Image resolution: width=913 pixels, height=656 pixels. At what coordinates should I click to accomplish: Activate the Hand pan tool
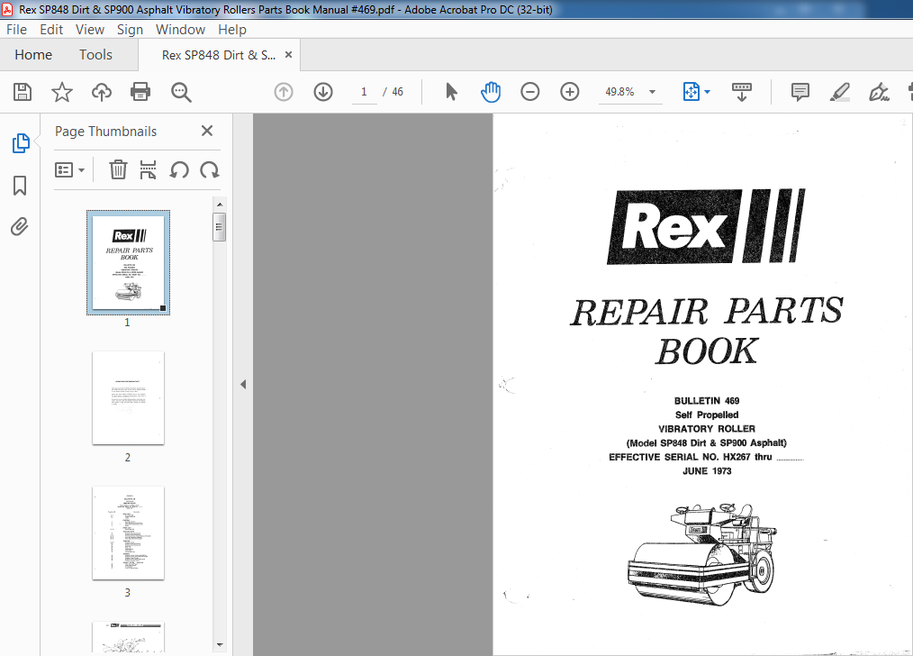[491, 92]
